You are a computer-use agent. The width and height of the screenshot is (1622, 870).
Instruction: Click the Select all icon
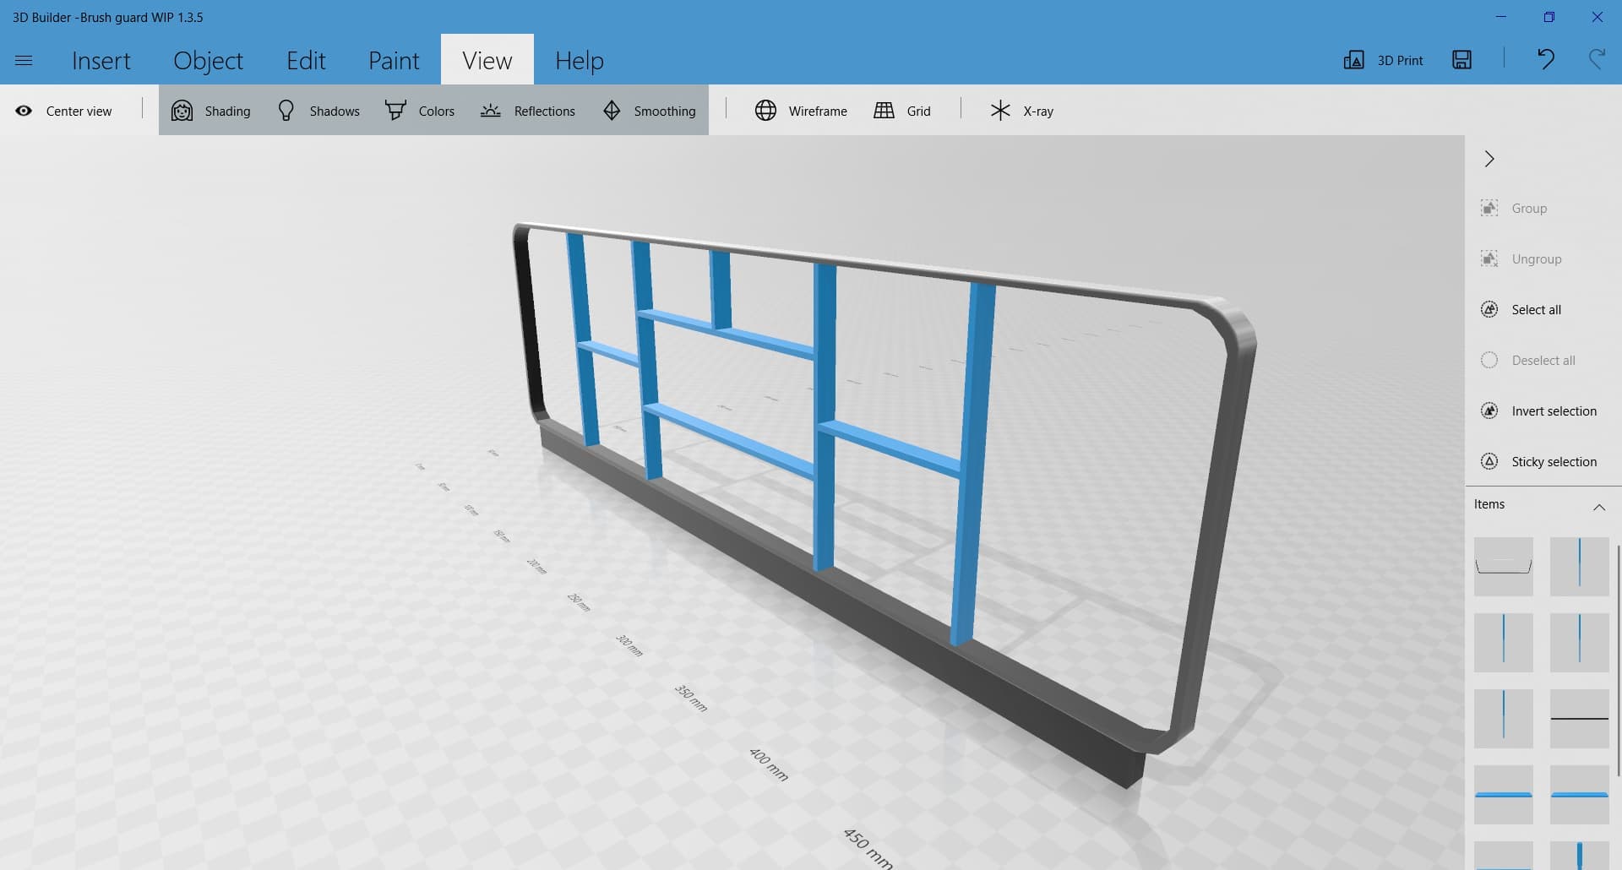pos(1489,309)
